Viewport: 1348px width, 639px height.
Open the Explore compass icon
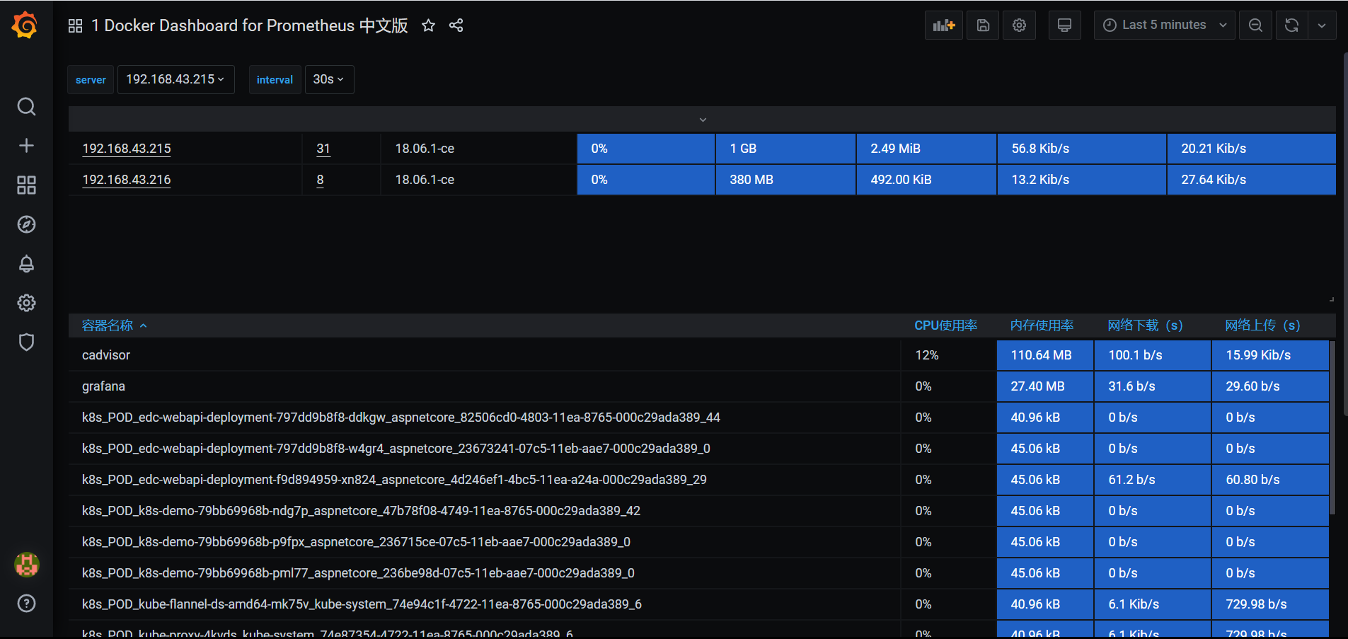26,224
